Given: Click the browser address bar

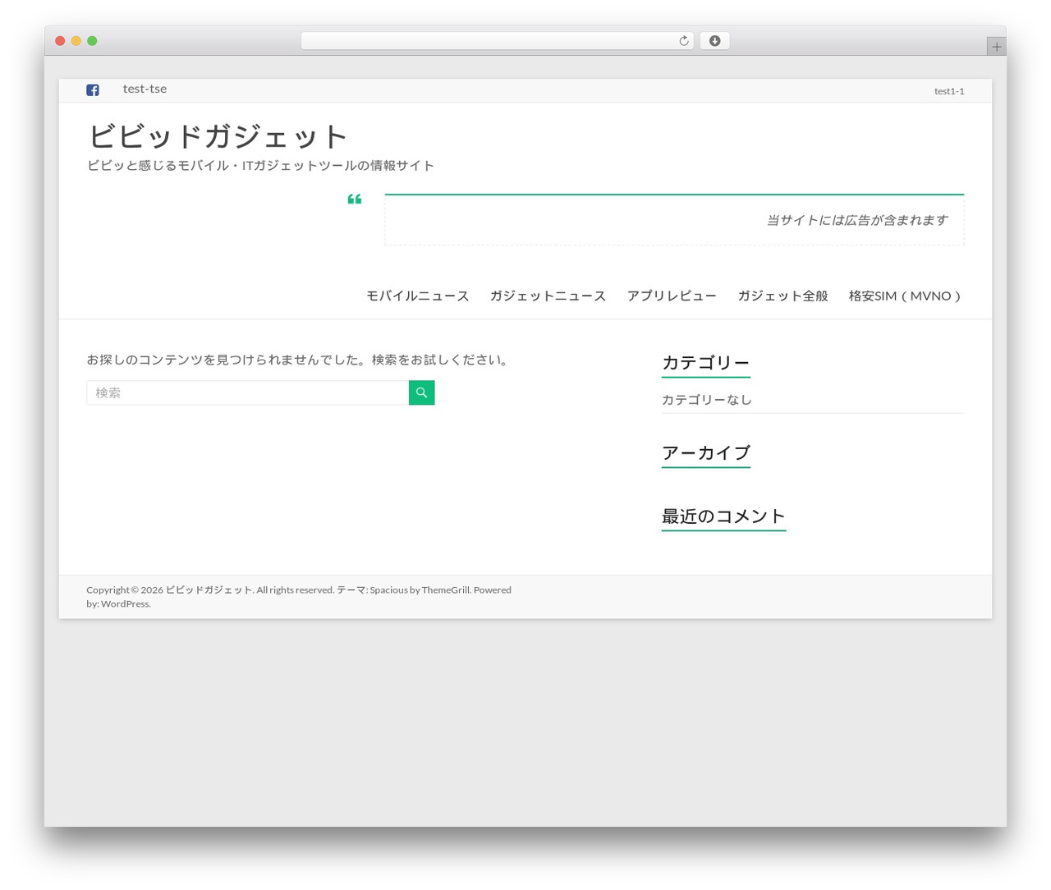Looking at the screenshot, I should pyautogui.click(x=497, y=41).
